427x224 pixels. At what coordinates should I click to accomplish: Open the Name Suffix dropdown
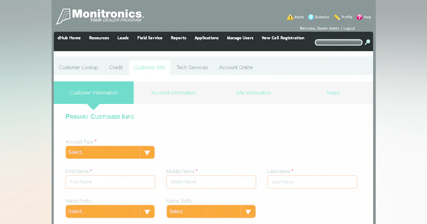[211, 211]
